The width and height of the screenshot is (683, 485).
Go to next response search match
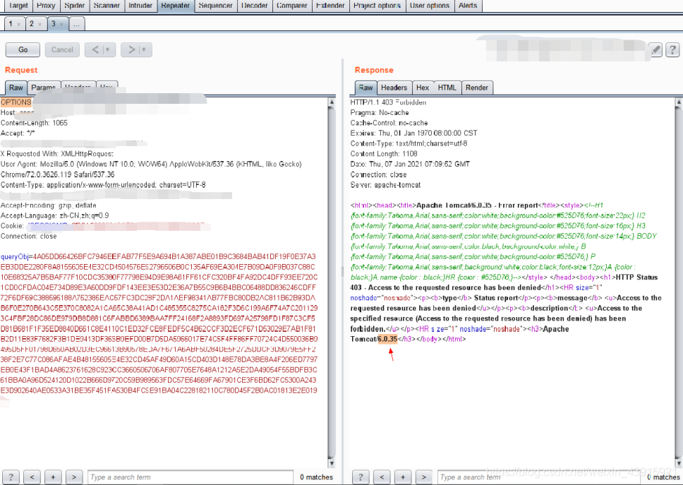(424, 477)
